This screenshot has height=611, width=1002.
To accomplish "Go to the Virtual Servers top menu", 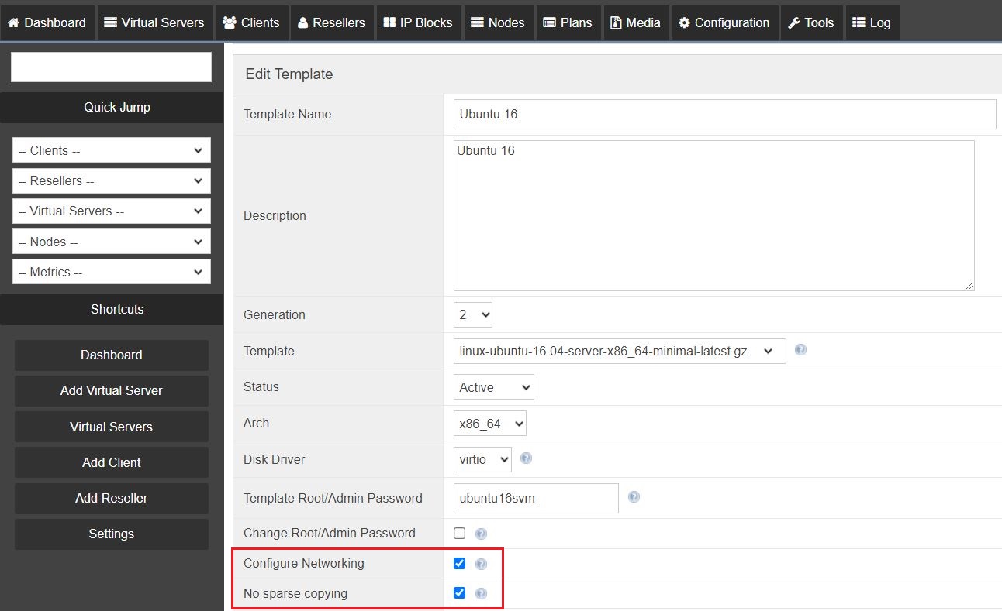I will 154,22.
